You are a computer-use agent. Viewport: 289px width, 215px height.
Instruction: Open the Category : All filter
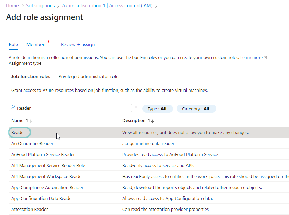[196, 109]
